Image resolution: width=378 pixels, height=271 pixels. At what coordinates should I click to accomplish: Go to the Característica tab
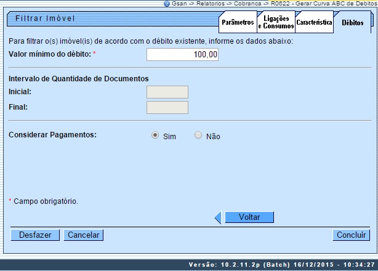coord(314,22)
